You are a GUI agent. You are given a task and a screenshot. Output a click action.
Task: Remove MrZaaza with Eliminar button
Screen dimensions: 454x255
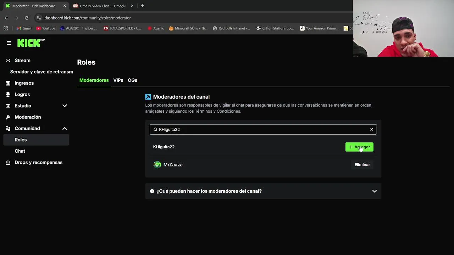362,165
